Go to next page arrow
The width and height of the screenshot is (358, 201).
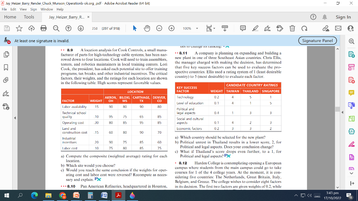tap(81, 28)
